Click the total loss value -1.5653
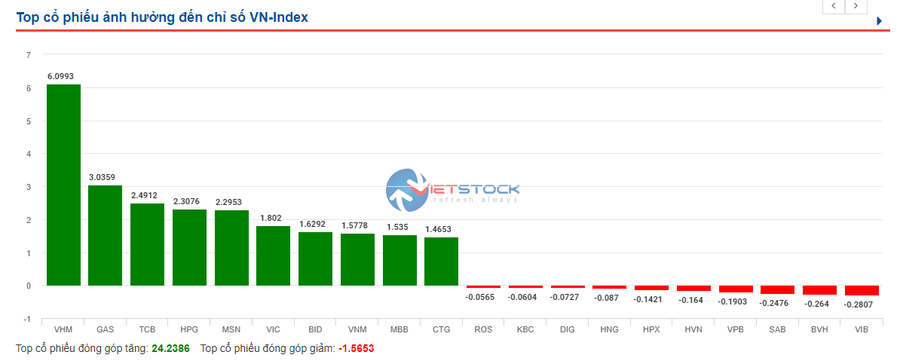The image size is (897, 361). [x=356, y=349]
